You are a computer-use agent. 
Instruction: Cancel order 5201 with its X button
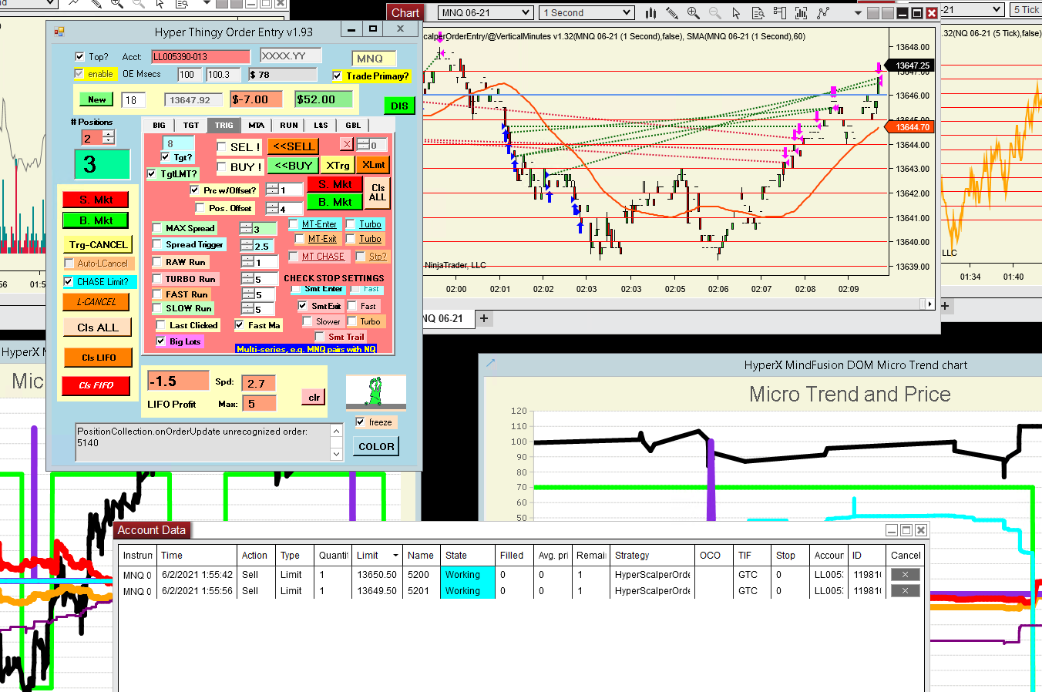tap(905, 591)
